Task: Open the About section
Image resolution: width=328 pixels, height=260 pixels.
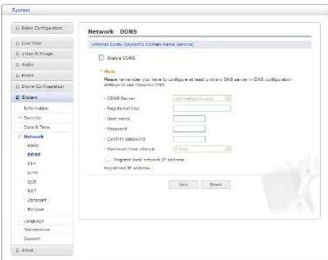Action: click(x=42, y=250)
